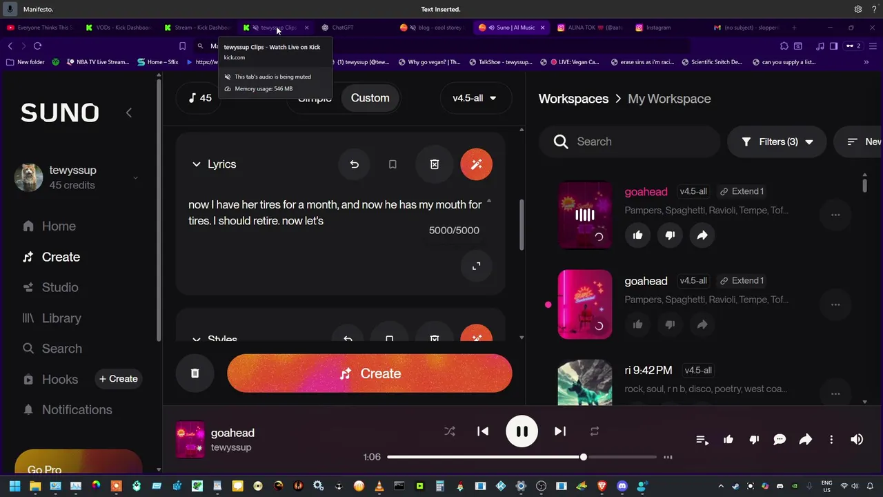Open the My Workspace breadcrumb
The image size is (883, 497).
tap(669, 99)
